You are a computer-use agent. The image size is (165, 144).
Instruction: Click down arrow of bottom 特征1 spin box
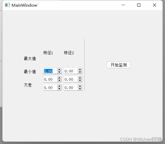(59, 89)
